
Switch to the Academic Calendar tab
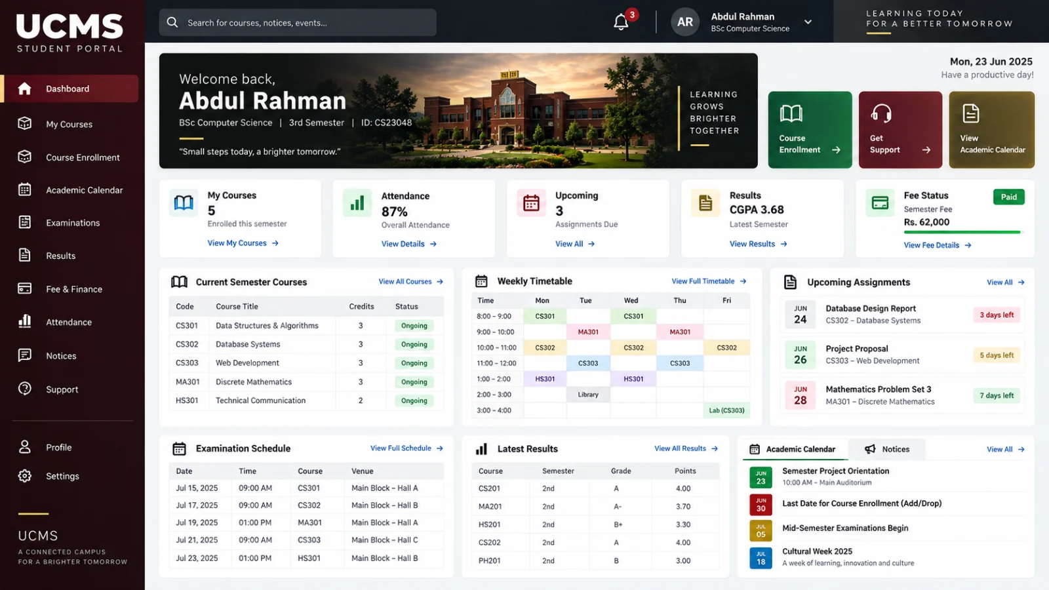pyautogui.click(x=793, y=449)
